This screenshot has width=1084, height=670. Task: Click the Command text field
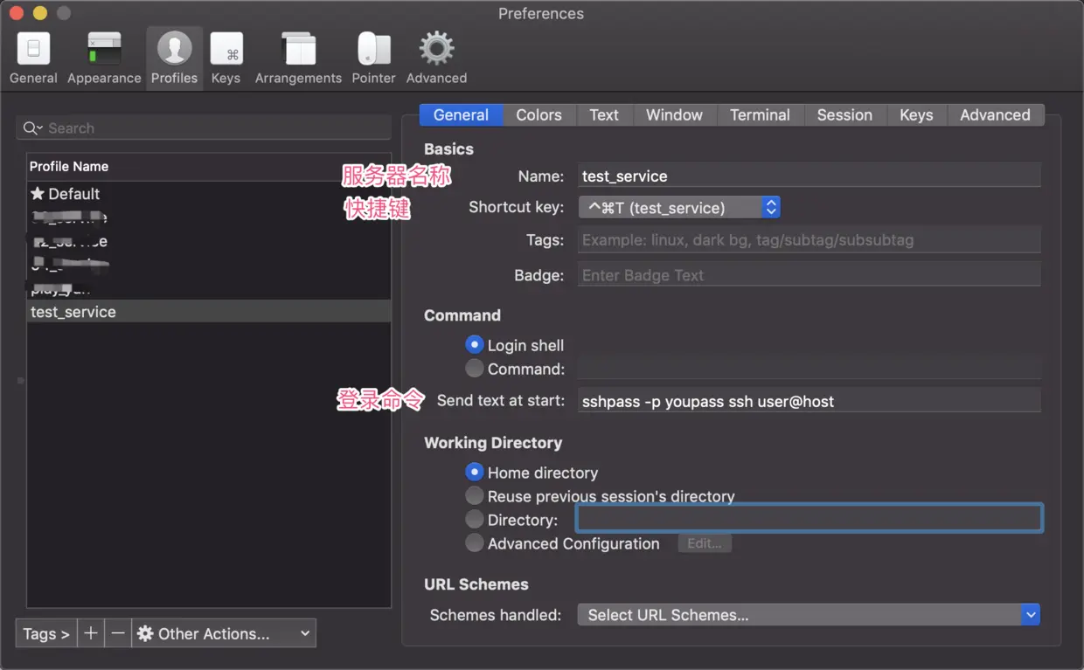click(810, 369)
